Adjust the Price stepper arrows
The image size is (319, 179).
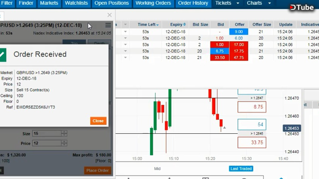click(x=64, y=143)
